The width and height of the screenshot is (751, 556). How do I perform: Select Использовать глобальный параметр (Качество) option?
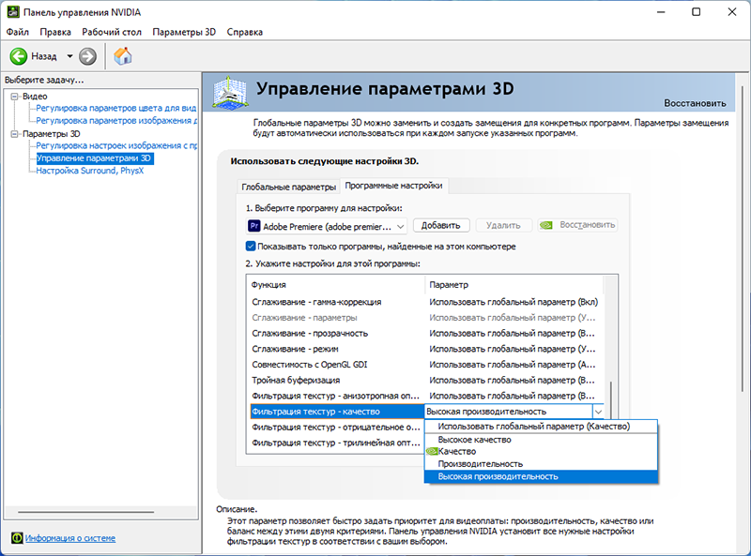point(541,427)
